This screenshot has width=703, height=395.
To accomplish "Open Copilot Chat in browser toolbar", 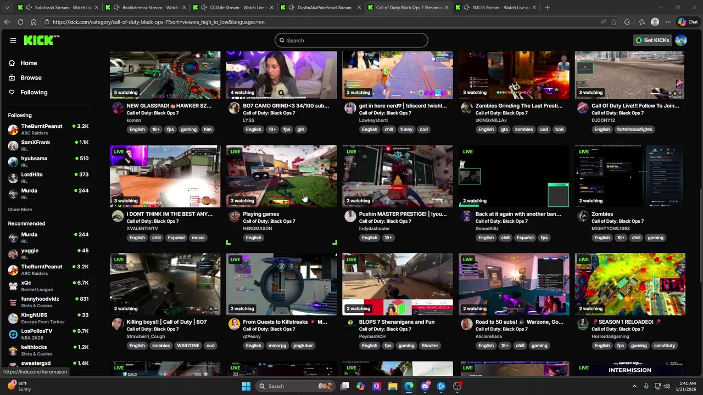I will point(688,22).
